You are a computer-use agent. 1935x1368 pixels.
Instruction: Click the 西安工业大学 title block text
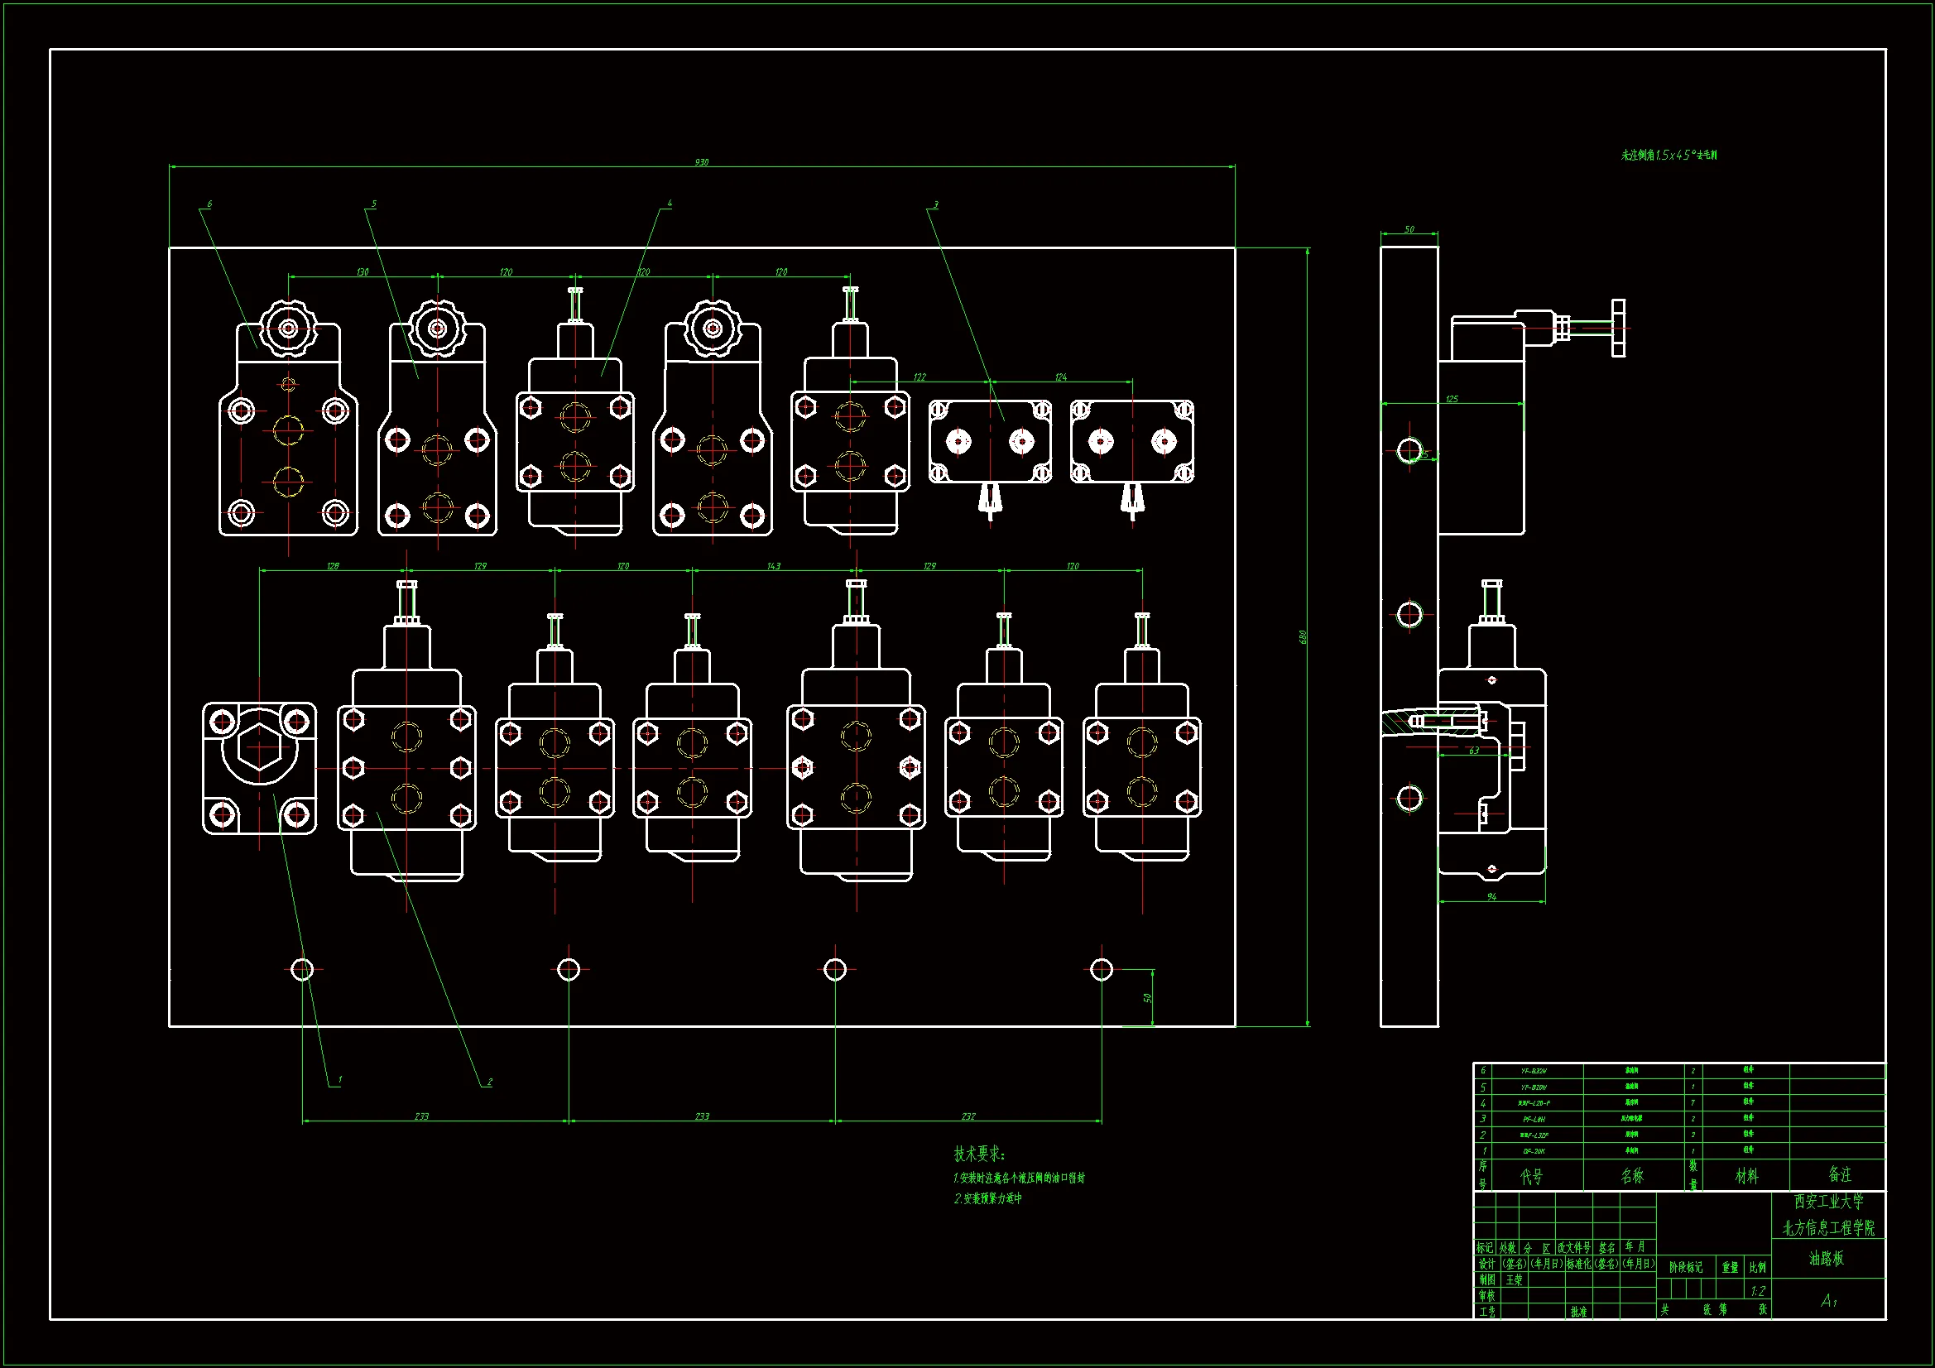coord(1828,1202)
